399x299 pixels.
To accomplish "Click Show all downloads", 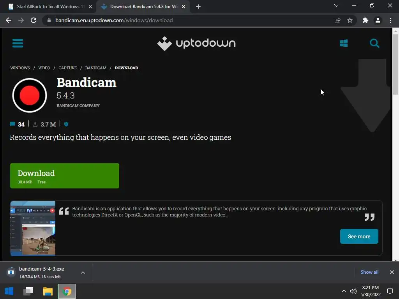I will [x=369, y=272].
